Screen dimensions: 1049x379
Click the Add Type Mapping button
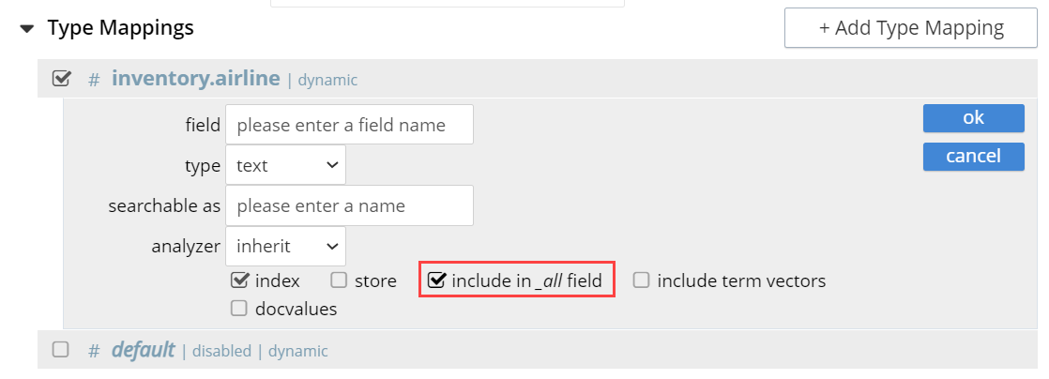tap(909, 28)
